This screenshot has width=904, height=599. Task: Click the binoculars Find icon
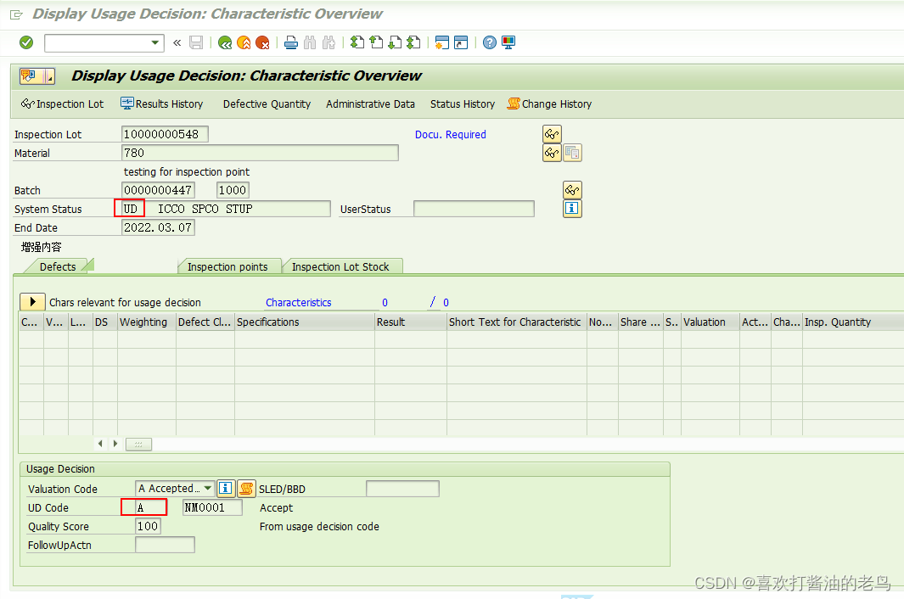(x=310, y=42)
